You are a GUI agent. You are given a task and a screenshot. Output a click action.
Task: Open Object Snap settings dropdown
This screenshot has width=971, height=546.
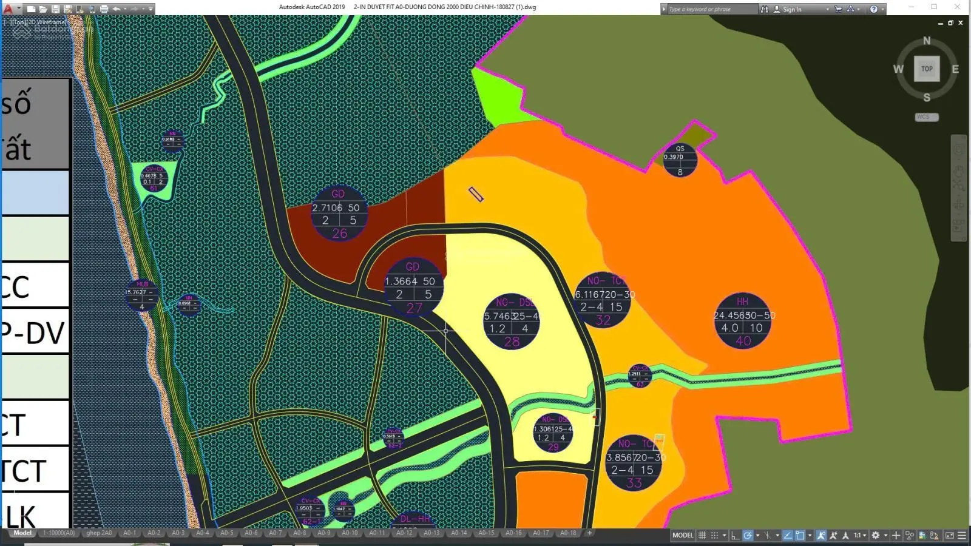tap(810, 535)
